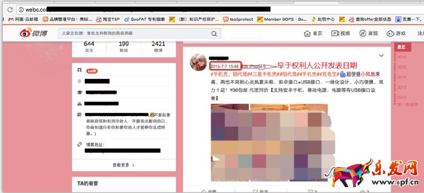Open the post menu chevron dropdown
The height and width of the screenshot is (193, 424).
(x=381, y=56)
